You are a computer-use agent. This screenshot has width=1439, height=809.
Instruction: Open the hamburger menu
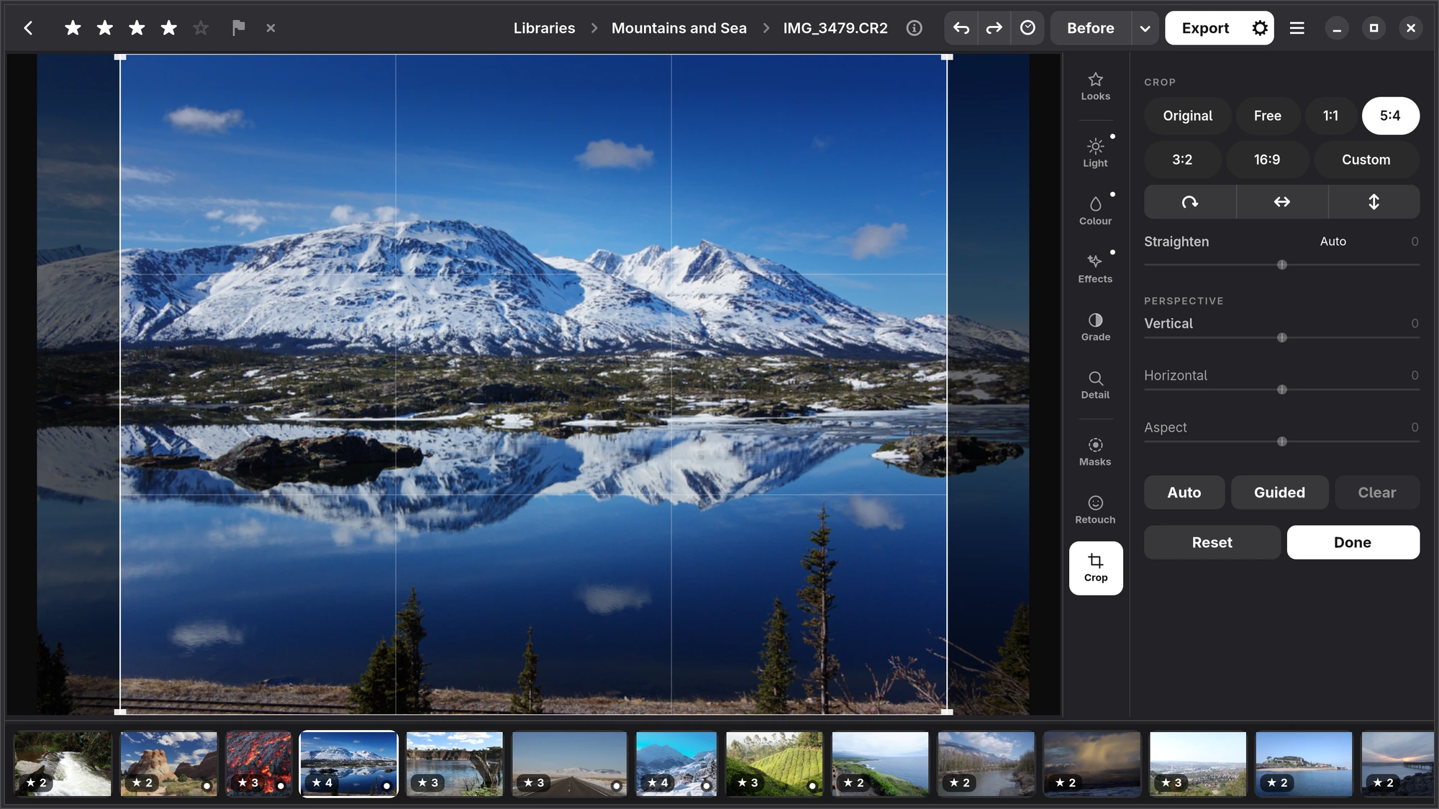pyautogui.click(x=1297, y=28)
